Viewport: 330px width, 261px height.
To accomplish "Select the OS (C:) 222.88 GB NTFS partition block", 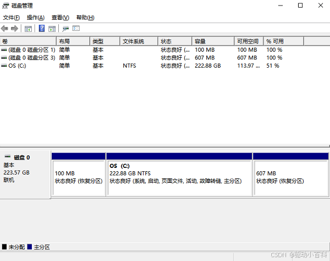I will (x=179, y=175).
